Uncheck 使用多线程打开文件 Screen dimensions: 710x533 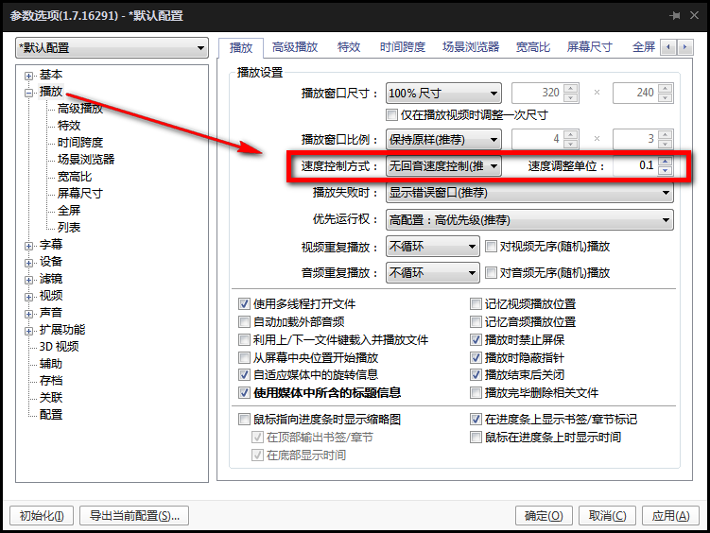click(244, 303)
